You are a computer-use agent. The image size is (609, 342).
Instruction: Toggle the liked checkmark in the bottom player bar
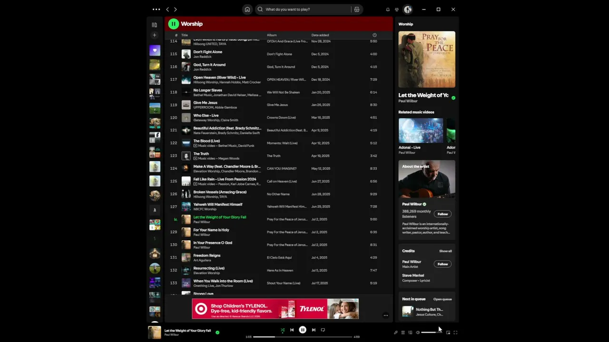coord(217,332)
